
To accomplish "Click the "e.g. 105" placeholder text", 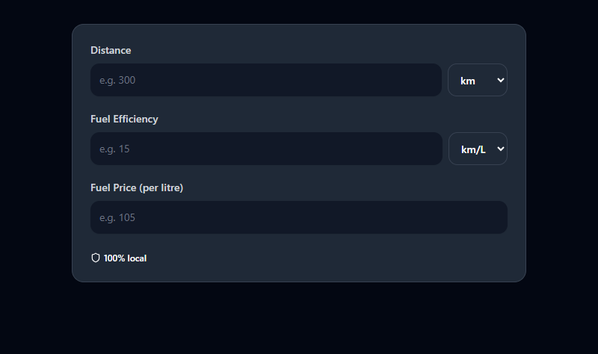I will pyautogui.click(x=117, y=217).
